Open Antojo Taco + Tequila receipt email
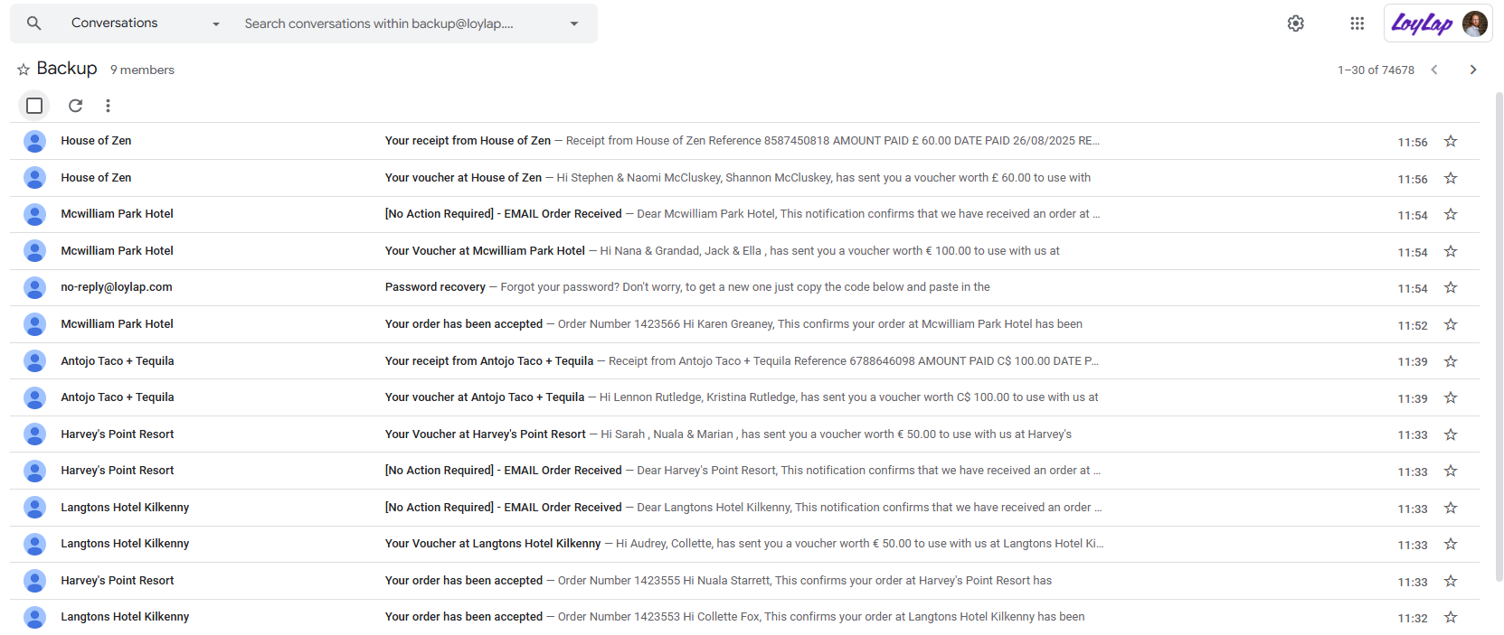Image resolution: width=1504 pixels, height=635 pixels. click(488, 361)
